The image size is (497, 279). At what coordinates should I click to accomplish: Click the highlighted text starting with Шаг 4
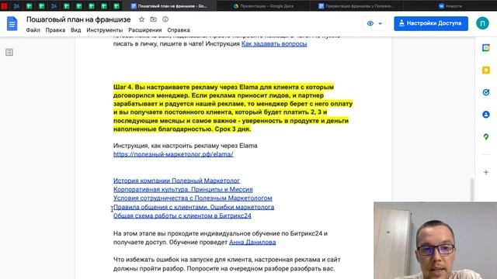point(233,108)
